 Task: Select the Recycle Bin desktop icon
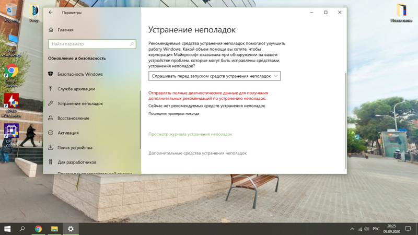coord(11,13)
